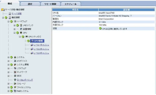Open the リモート制御 tab
The height and width of the screenshot is (95, 156).
click(x=50, y=4)
